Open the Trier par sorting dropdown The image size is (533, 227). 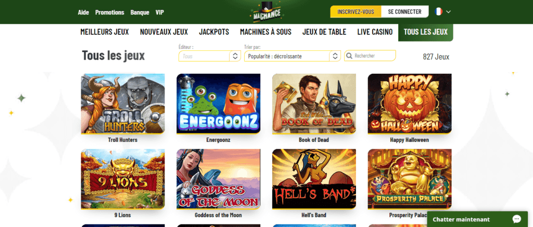click(x=293, y=56)
